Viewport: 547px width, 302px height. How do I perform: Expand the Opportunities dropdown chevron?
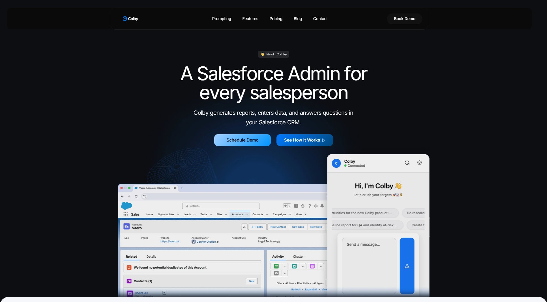coord(178,214)
